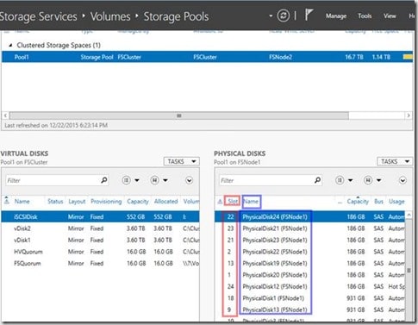
Task: Sort virtual disks by Allocated column
Action: coord(165,202)
